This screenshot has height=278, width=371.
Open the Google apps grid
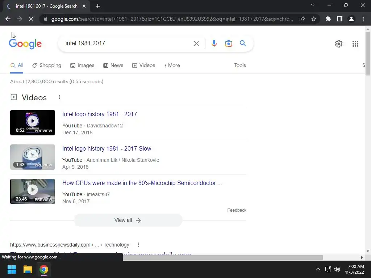click(355, 44)
